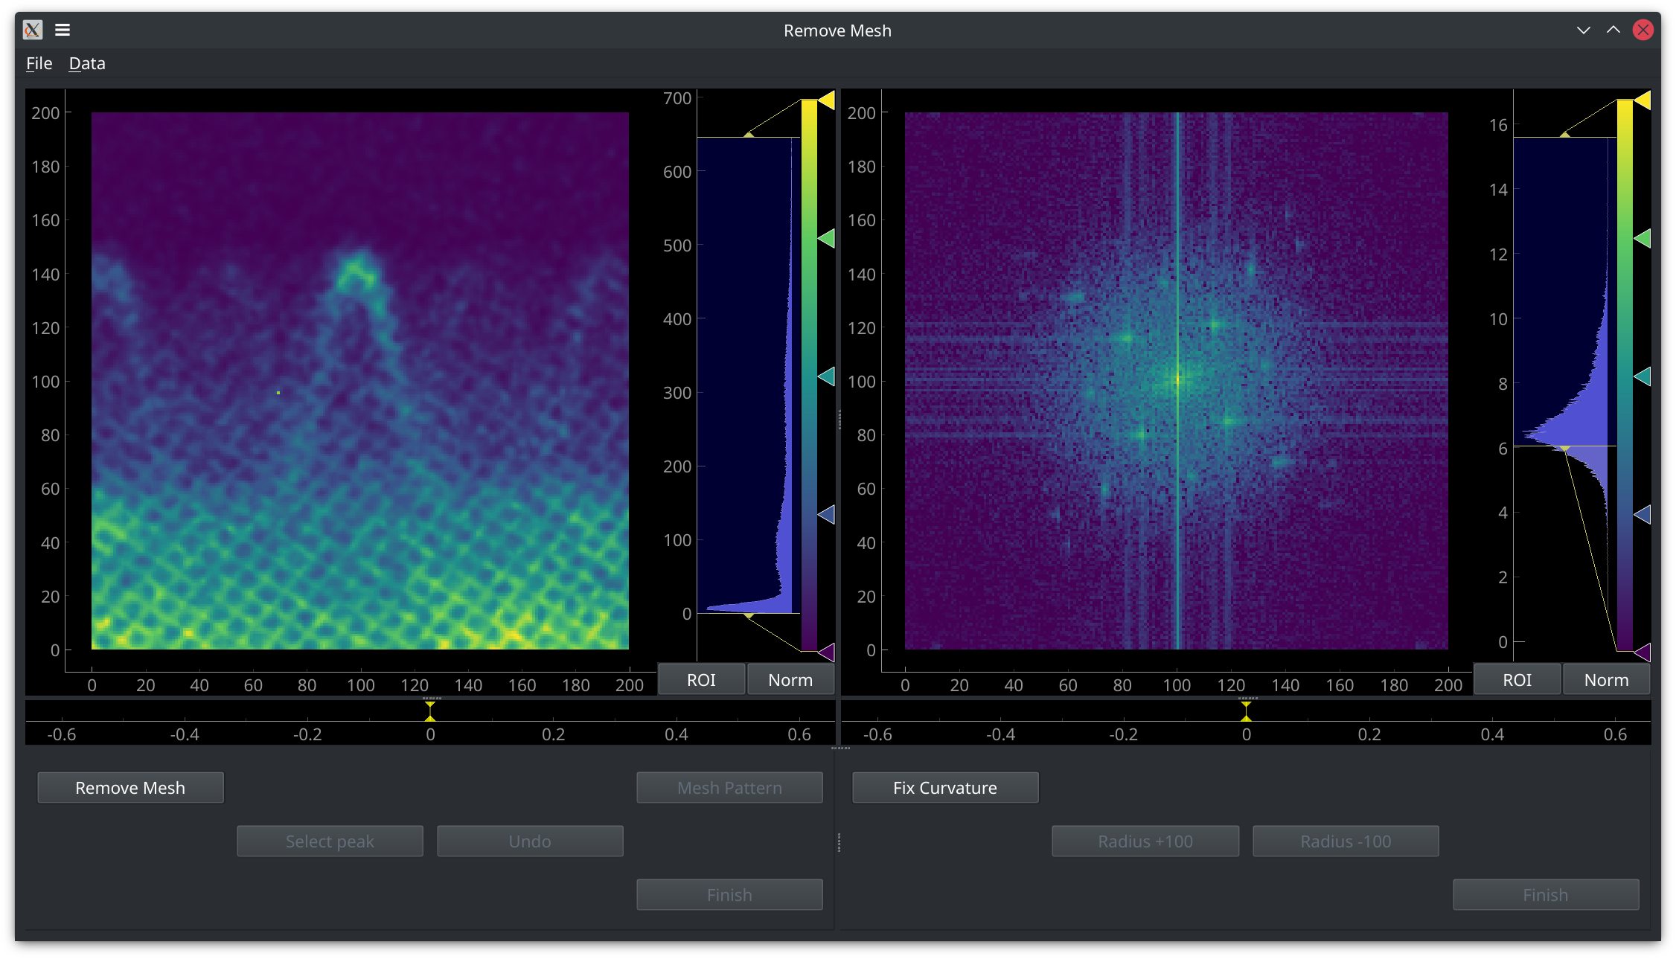Open the hamburger window menu
The height and width of the screenshot is (959, 1676).
[x=63, y=30]
